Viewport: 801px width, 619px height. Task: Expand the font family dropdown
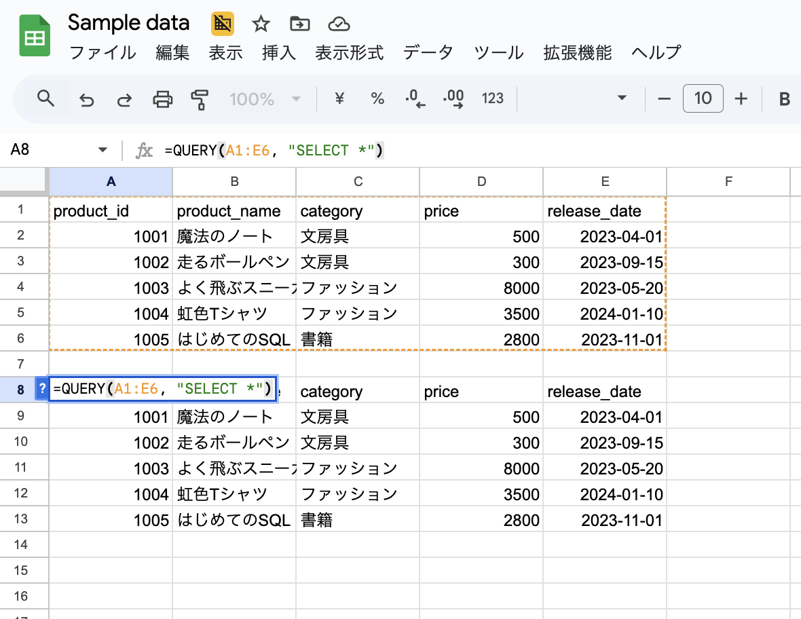621,99
